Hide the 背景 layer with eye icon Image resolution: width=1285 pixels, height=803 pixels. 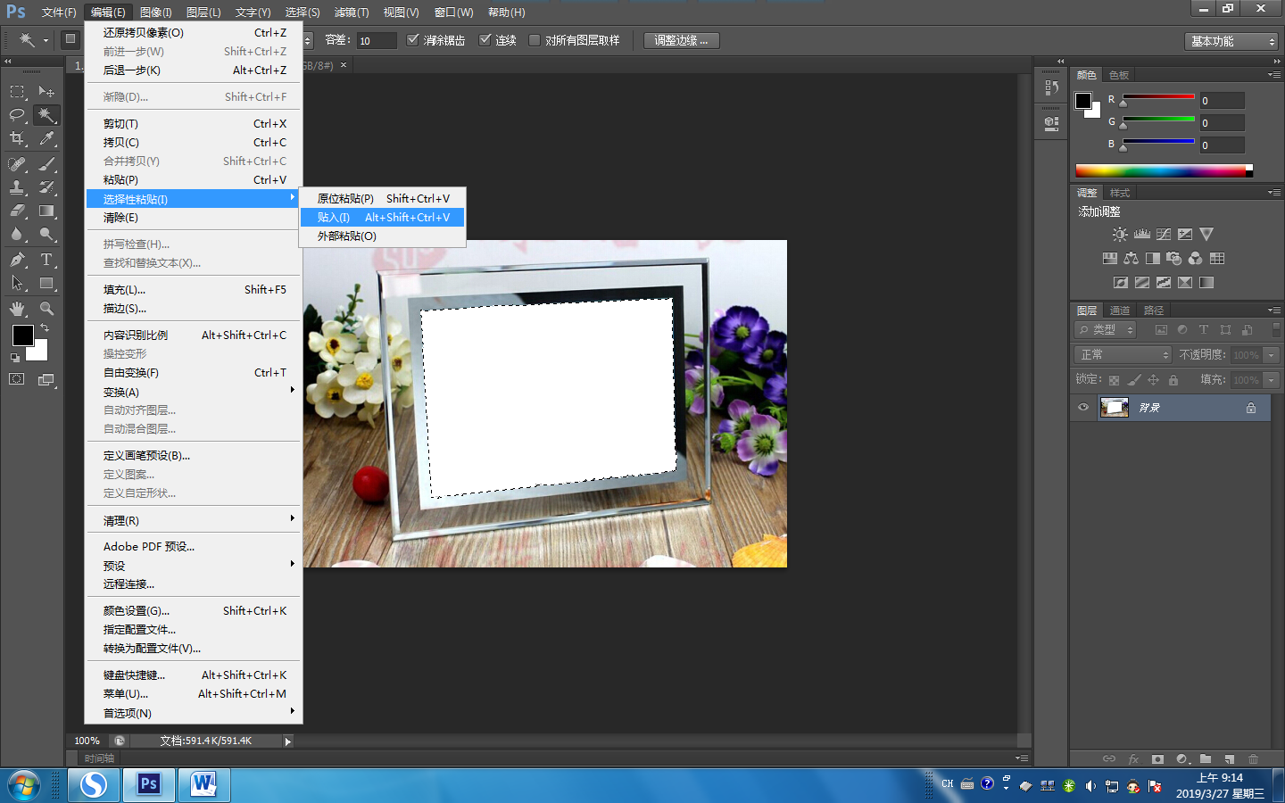pos(1083,408)
